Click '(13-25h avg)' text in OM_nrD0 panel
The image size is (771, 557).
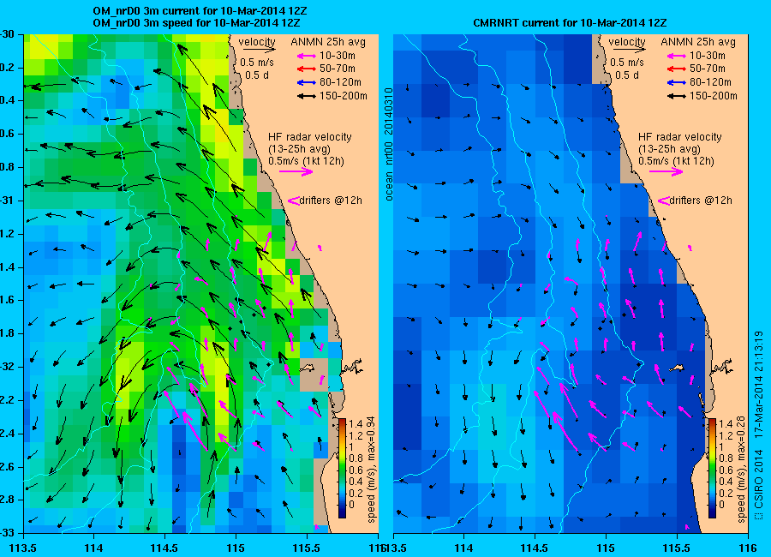coord(300,149)
